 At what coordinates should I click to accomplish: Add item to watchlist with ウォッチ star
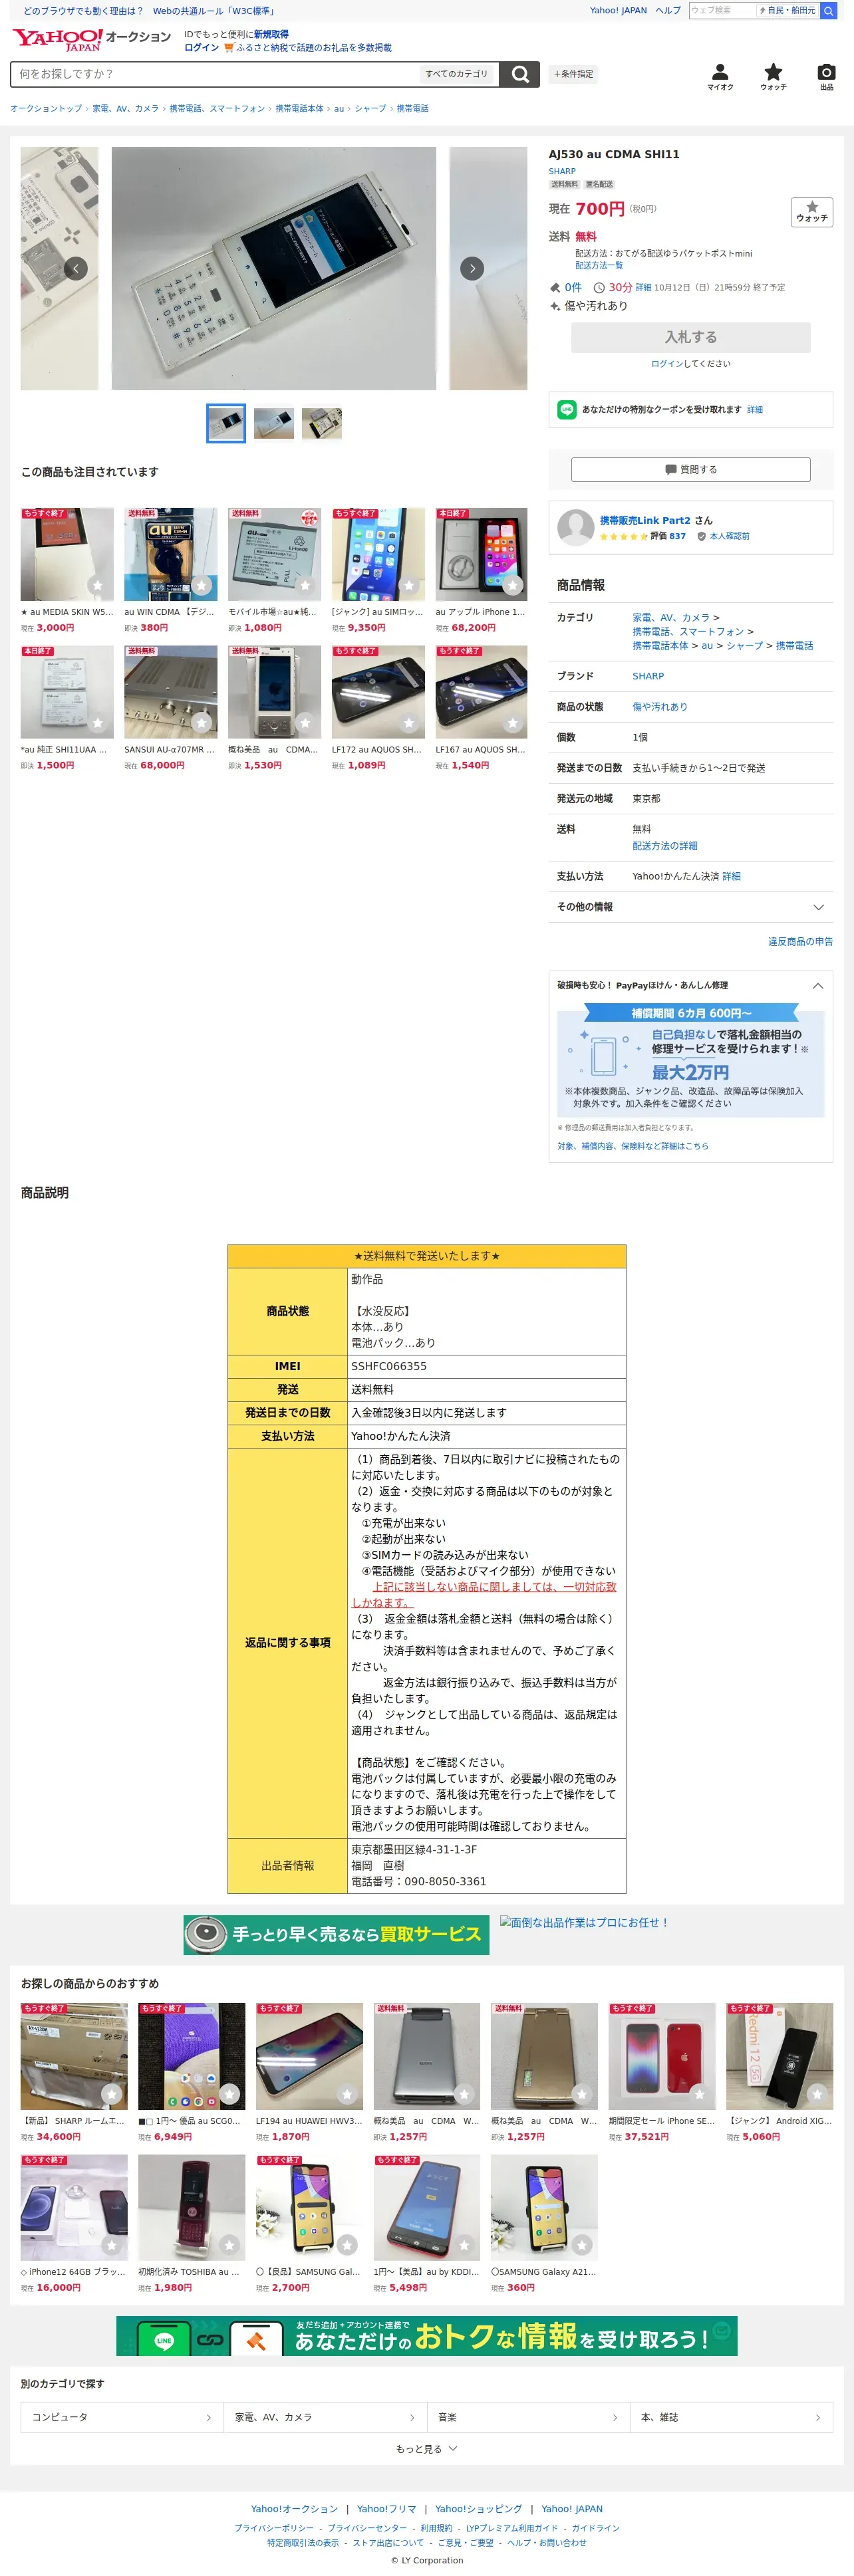click(x=811, y=212)
